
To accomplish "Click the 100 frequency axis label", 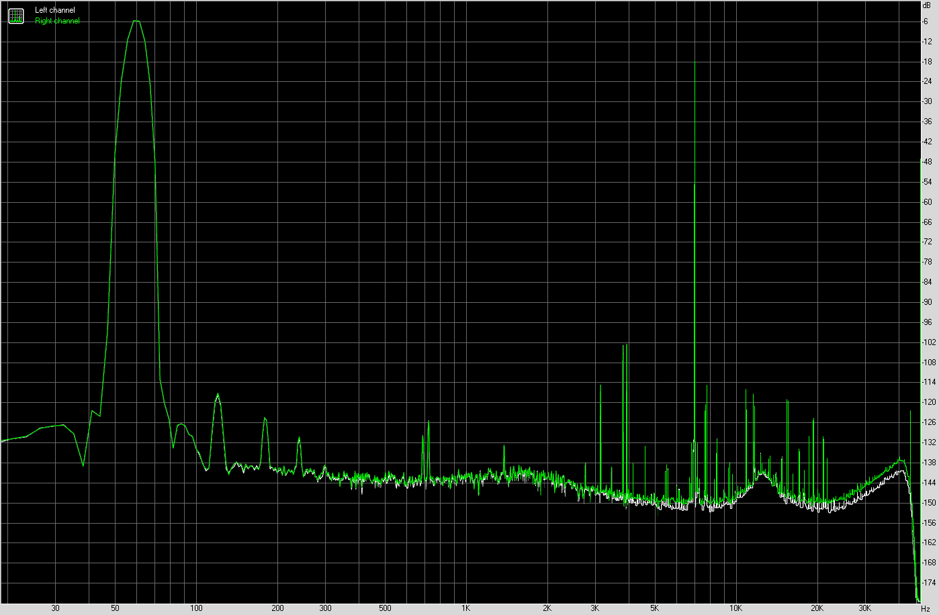I will click(196, 609).
